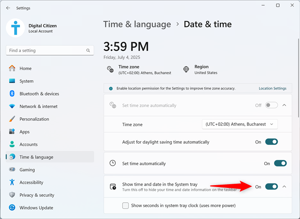Check Show seconds in system tray clock
This screenshot has height=219, width=300.
[x=125, y=206]
